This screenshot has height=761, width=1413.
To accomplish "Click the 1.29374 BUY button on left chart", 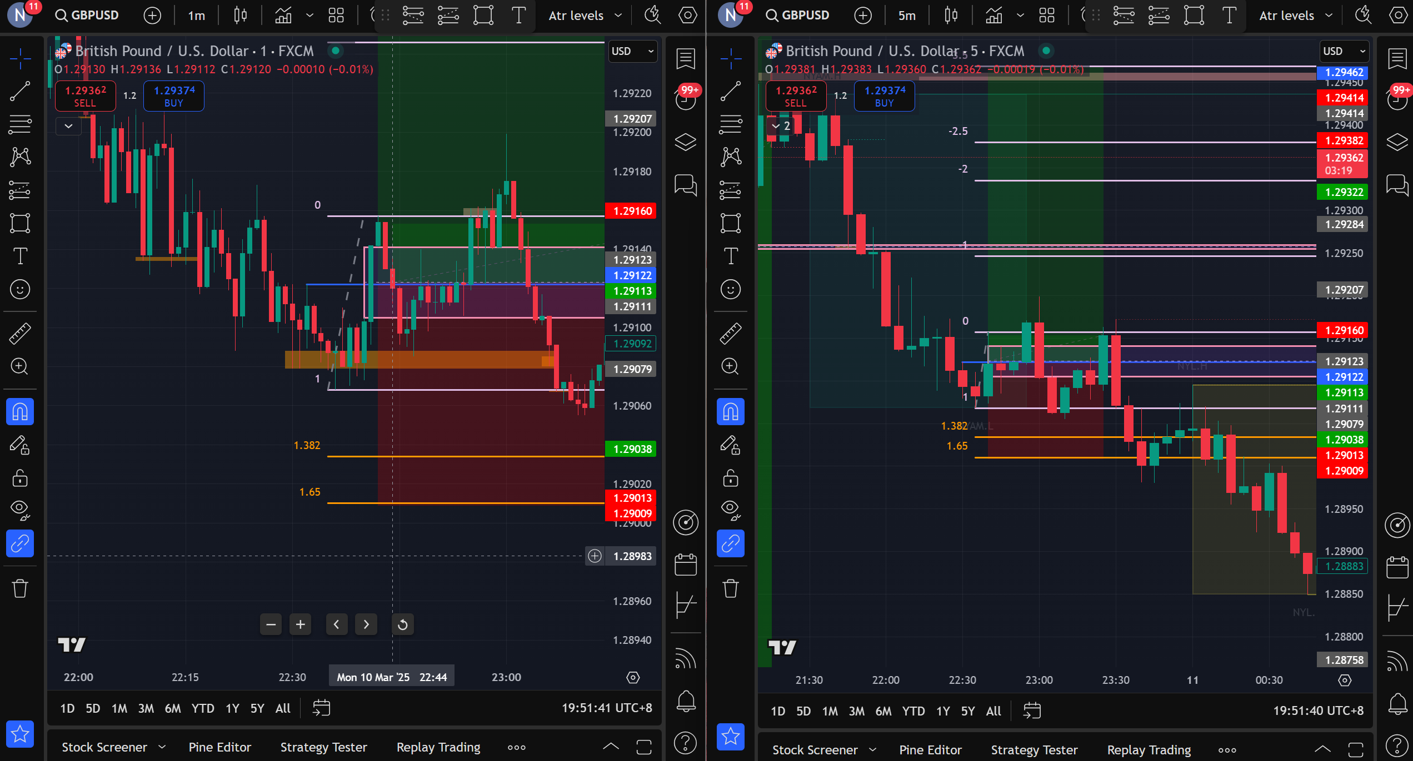I will coord(174,96).
